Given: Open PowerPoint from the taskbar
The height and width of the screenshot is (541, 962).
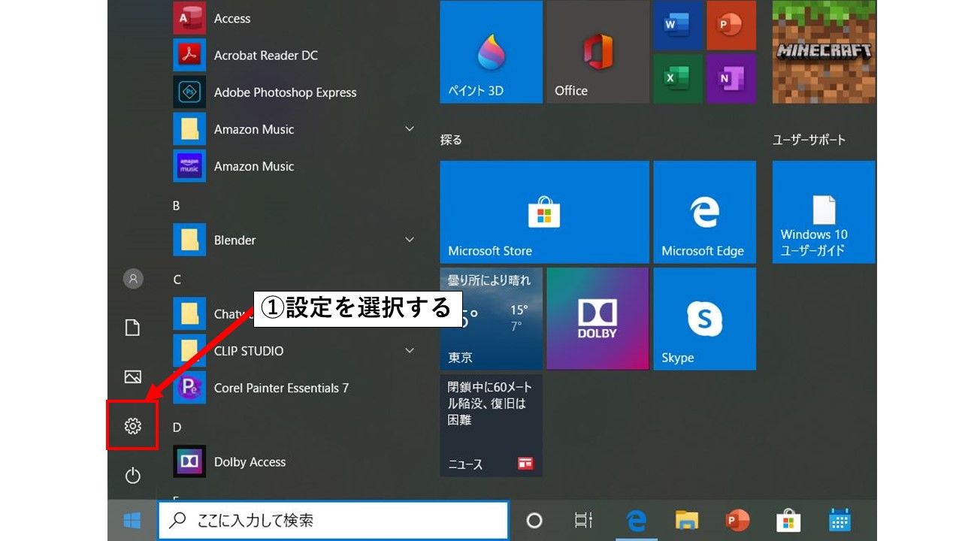Looking at the screenshot, I should 737,520.
